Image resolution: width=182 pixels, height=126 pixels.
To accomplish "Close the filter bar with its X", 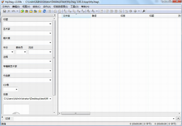I will coord(2,117).
